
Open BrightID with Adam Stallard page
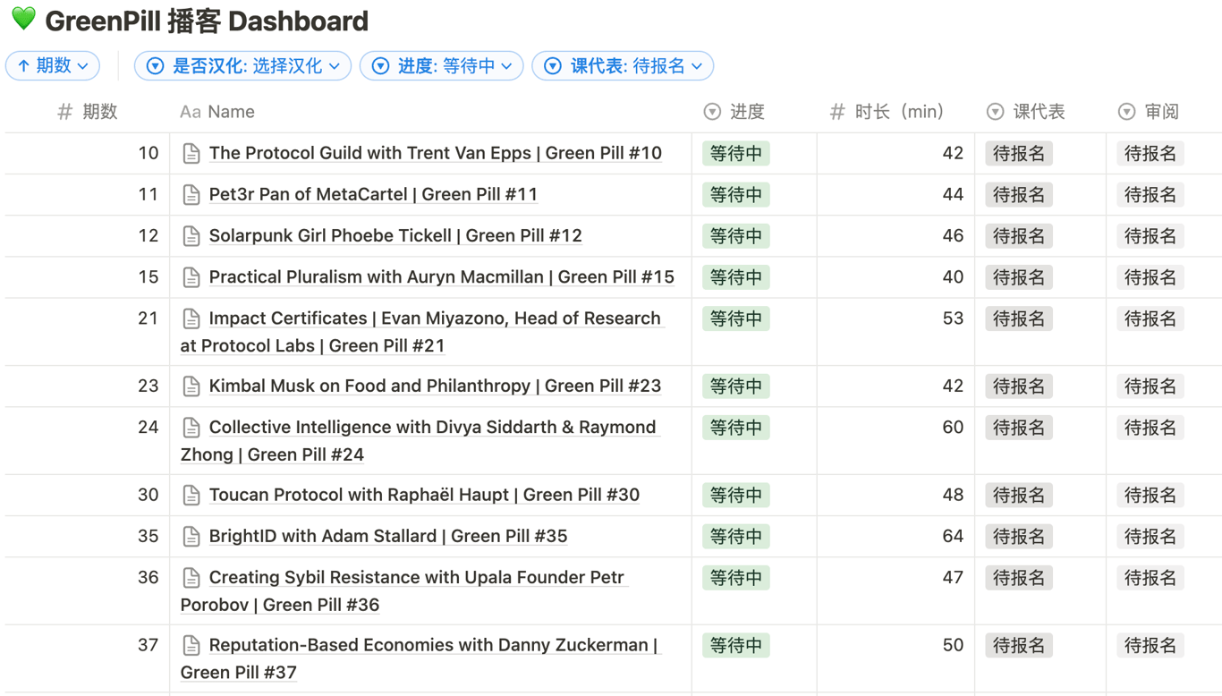tap(388, 536)
